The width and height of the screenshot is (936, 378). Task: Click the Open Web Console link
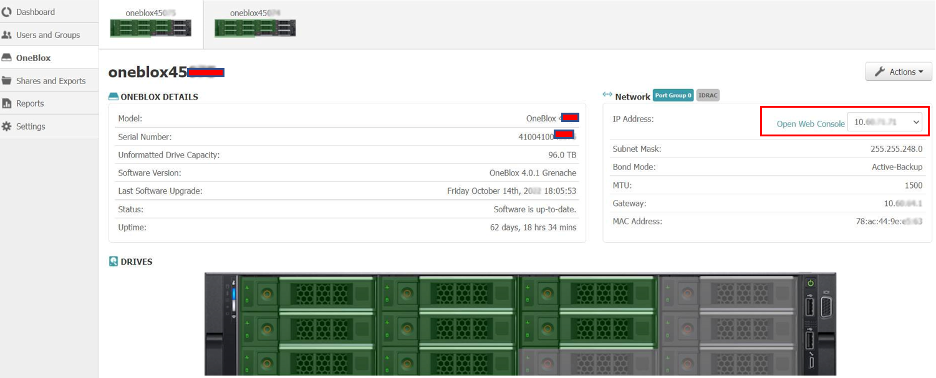(x=809, y=124)
